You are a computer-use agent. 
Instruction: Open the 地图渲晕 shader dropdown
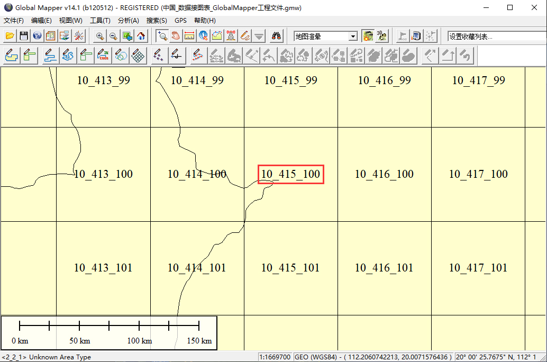[x=353, y=37]
